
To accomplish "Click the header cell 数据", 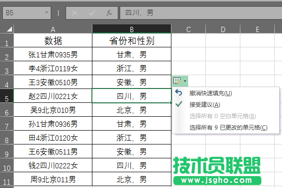I will coord(53,41).
